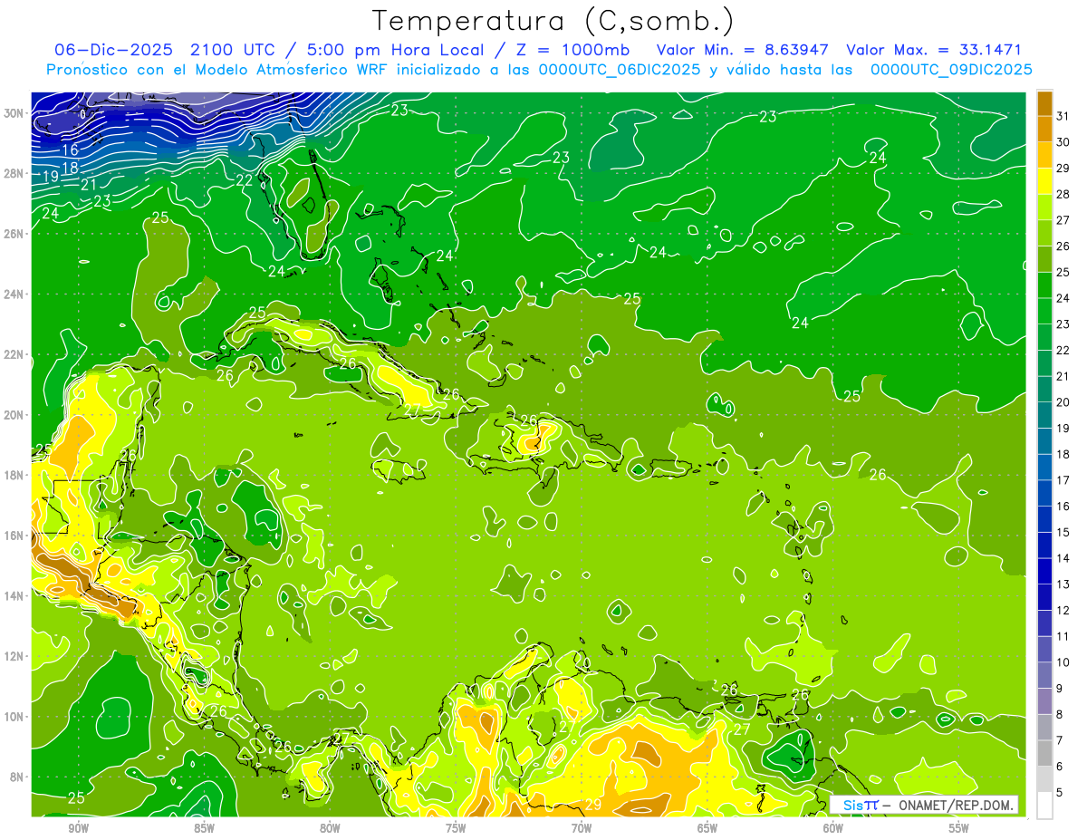Click the "Valor Max. = 33.1471" text
The height and width of the screenshot is (840, 1087).
[936, 50]
